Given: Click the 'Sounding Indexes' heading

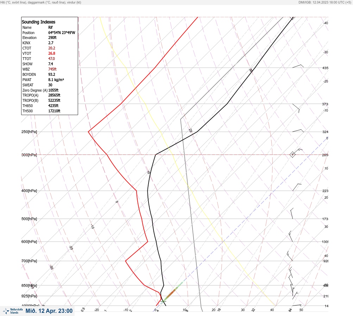Looking at the screenshot, I should coord(38,22).
